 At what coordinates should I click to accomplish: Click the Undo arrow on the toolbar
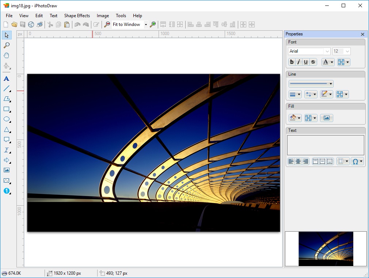coord(78,24)
